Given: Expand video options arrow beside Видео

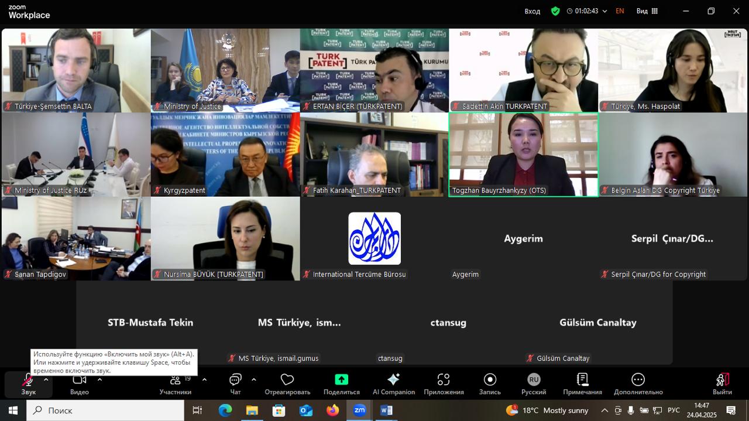Looking at the screenshot, I should pos(99,379).
